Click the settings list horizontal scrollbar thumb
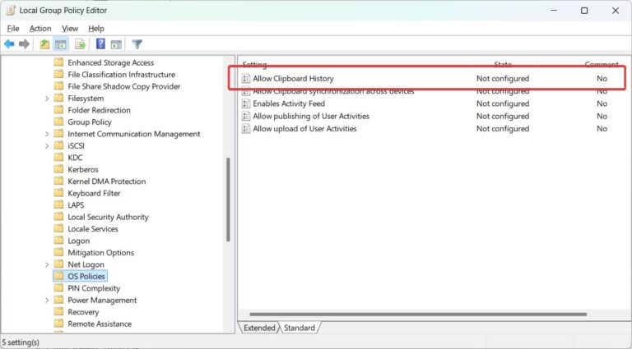This screenshot has width=632, height=349. tap(418, 315)
